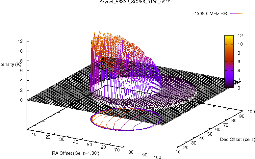
Task: Click tick label 100 on the Dec Offset axis
Action: [x=251, y=112]
